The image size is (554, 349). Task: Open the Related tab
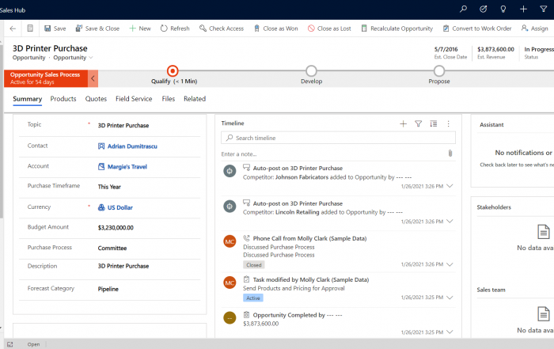coord(195,99)
